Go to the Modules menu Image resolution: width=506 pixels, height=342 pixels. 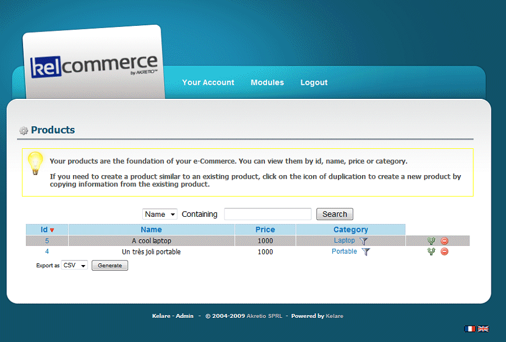click(267, 83)
